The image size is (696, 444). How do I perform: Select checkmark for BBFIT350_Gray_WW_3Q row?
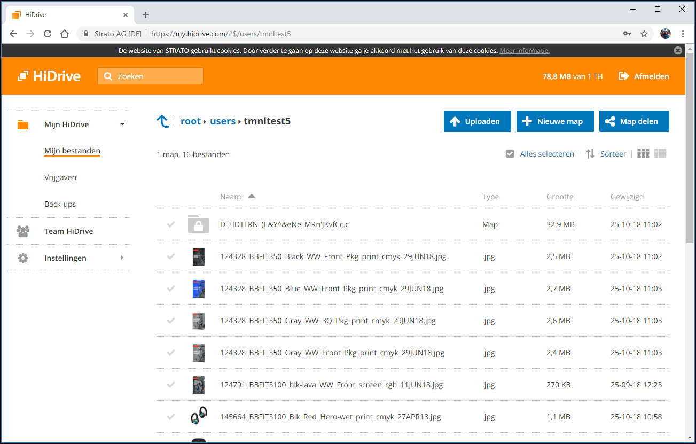pyautogui.click(x=171, y=321)
